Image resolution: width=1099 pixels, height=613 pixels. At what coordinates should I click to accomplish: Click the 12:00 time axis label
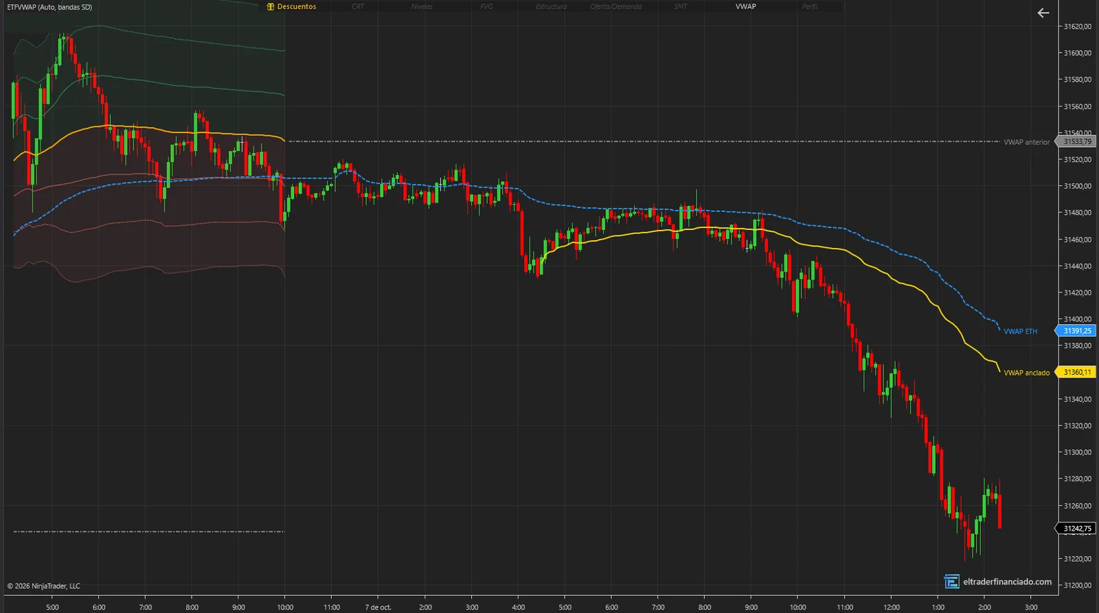(892, 608)
